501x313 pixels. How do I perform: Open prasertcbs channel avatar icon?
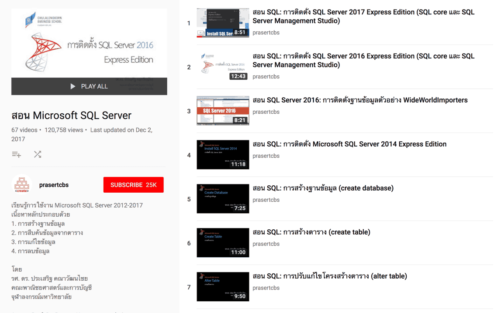click(22, 184)
